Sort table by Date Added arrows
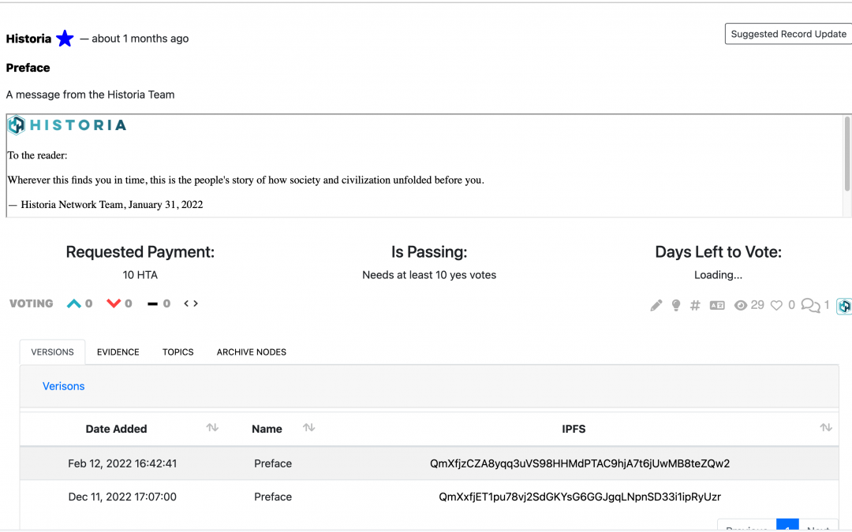 [212, 428]
